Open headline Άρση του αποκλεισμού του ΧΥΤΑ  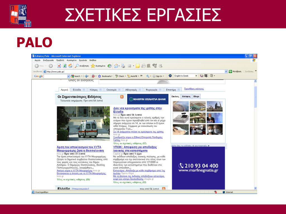[x=80, y=149]
